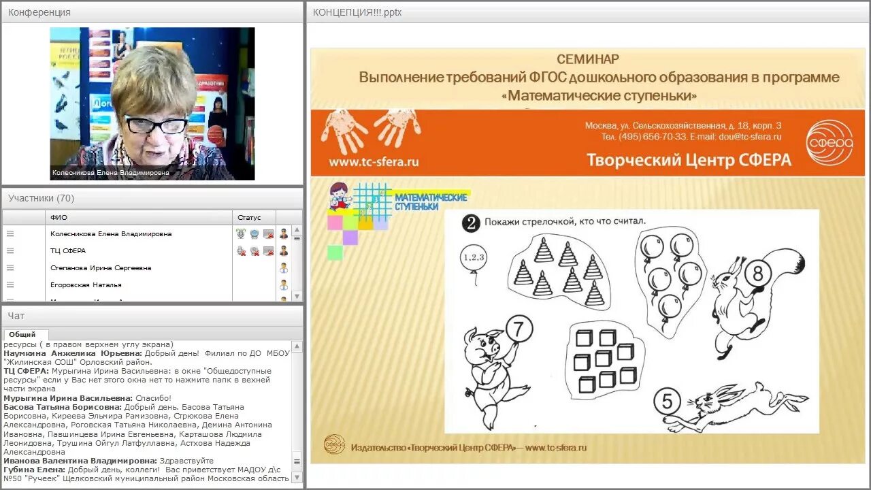Viewport: 871px width, 490px height.
Task: Click the pig holding number 7 on slide
Action: tap(497, 373)
